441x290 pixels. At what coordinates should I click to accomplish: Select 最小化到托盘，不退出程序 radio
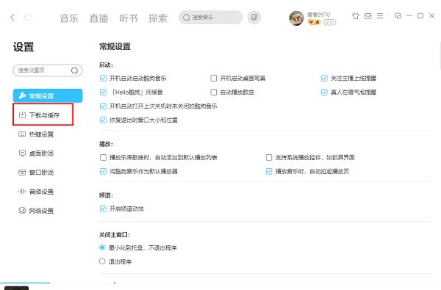tap(102, 247)
